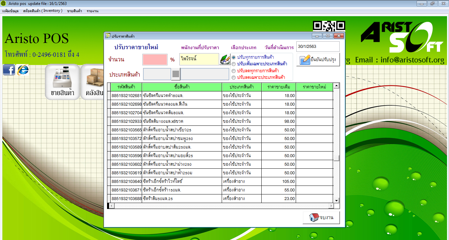Image resolution: width=449 pixels, height=240 pixels.
Task: Select ปรับลดเฉพาะประเภทสินค้า radio option
Action: coord(234,78)
